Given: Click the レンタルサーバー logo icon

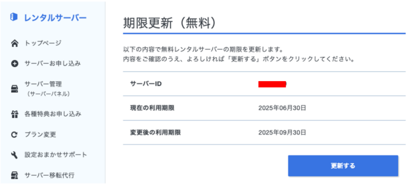Looking at the screenshot, I should [x=14, y=17].
